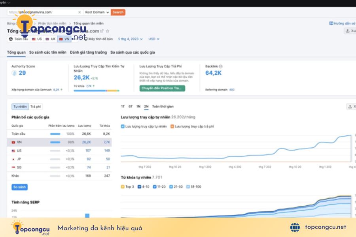The image size is (356, 237).
Task: Click the Toàn cầu traffic share bar
Action: coord(55,134)
